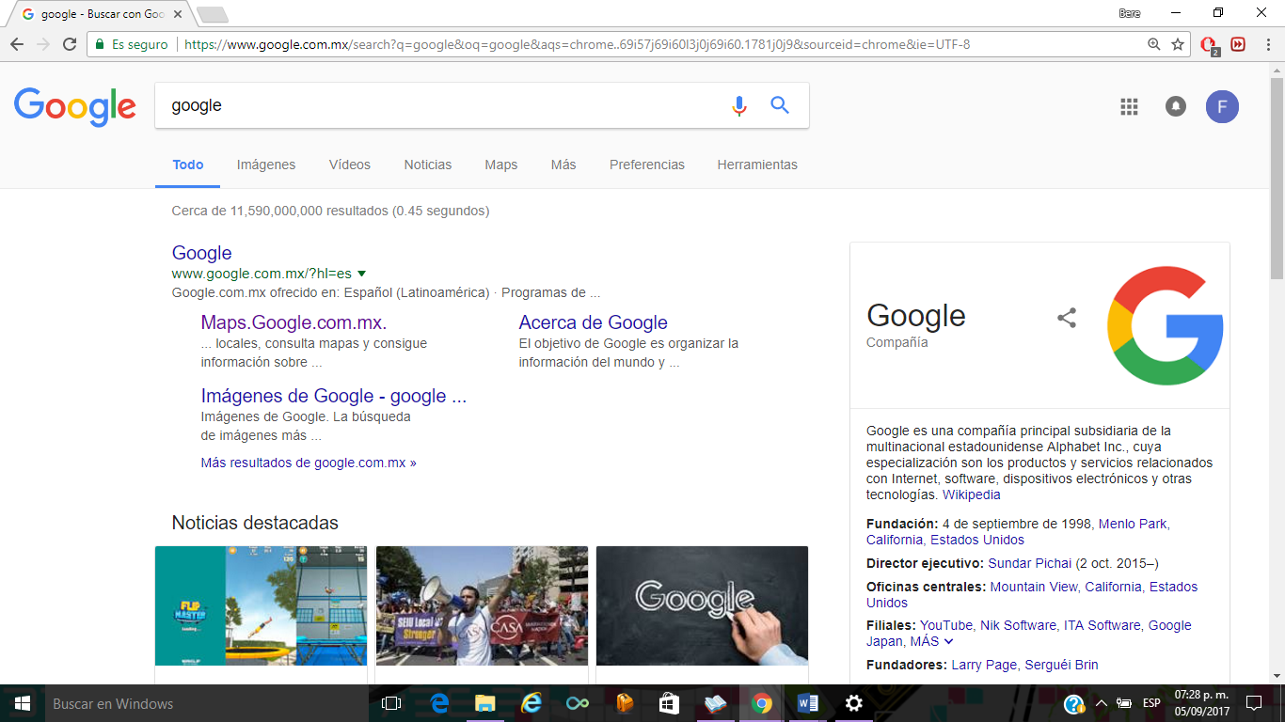1285x722 pixels.
Task: Show hidden icons in the system tray
Action: (1101, 703)
